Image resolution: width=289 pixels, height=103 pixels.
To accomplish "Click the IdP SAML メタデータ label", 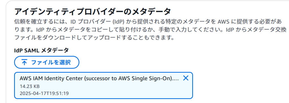I will coord(41,50).
